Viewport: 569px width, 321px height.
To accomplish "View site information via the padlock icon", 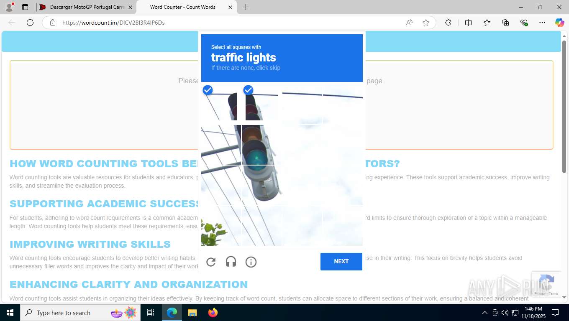I will pos(53,23).
